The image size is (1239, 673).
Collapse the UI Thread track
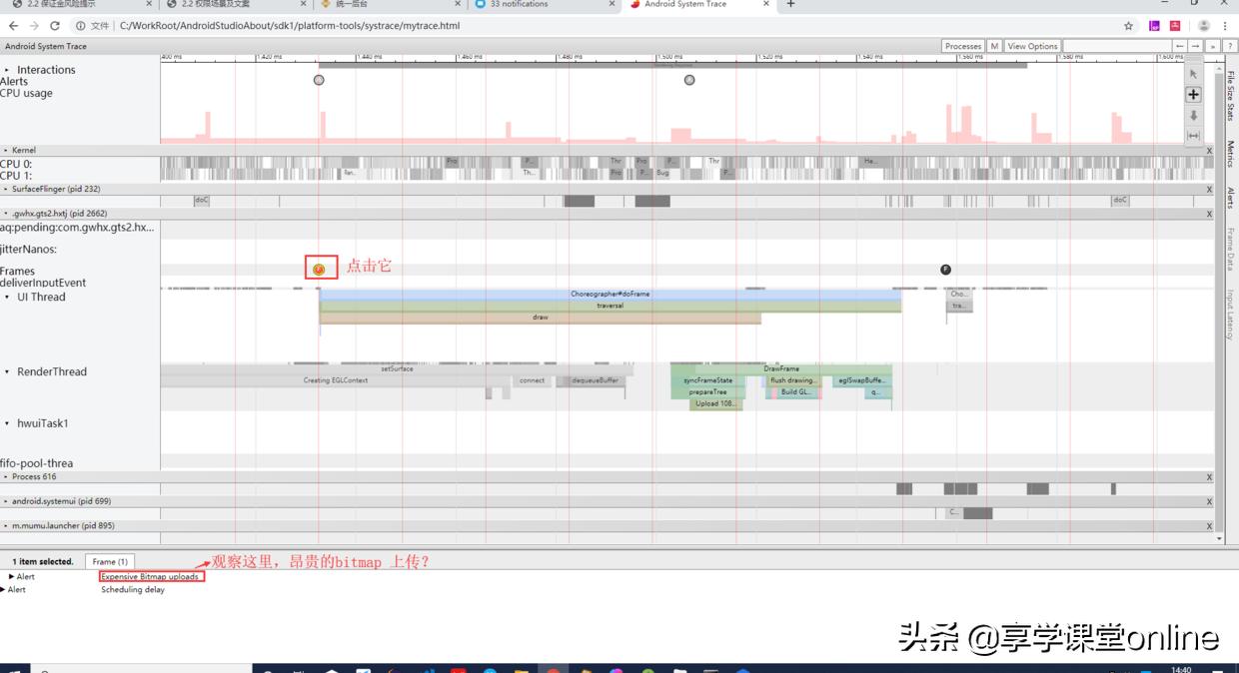point(8,297)
